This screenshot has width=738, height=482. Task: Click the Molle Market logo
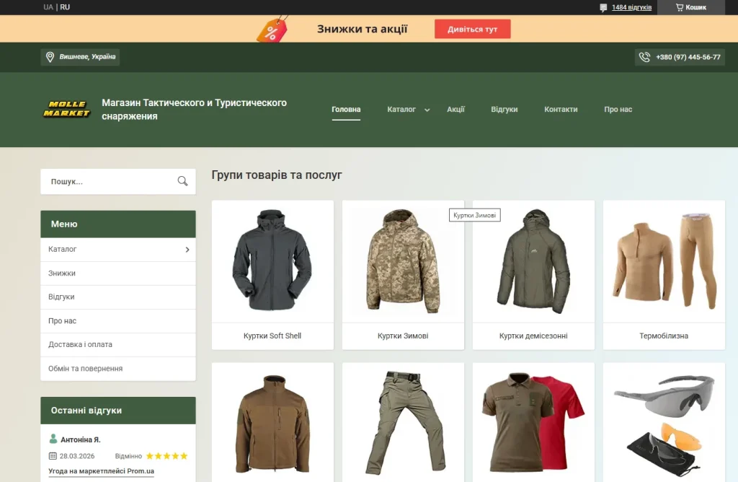[66, 109]
